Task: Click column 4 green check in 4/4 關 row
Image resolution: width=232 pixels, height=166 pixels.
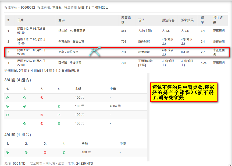Action: (x=64, y=152)
